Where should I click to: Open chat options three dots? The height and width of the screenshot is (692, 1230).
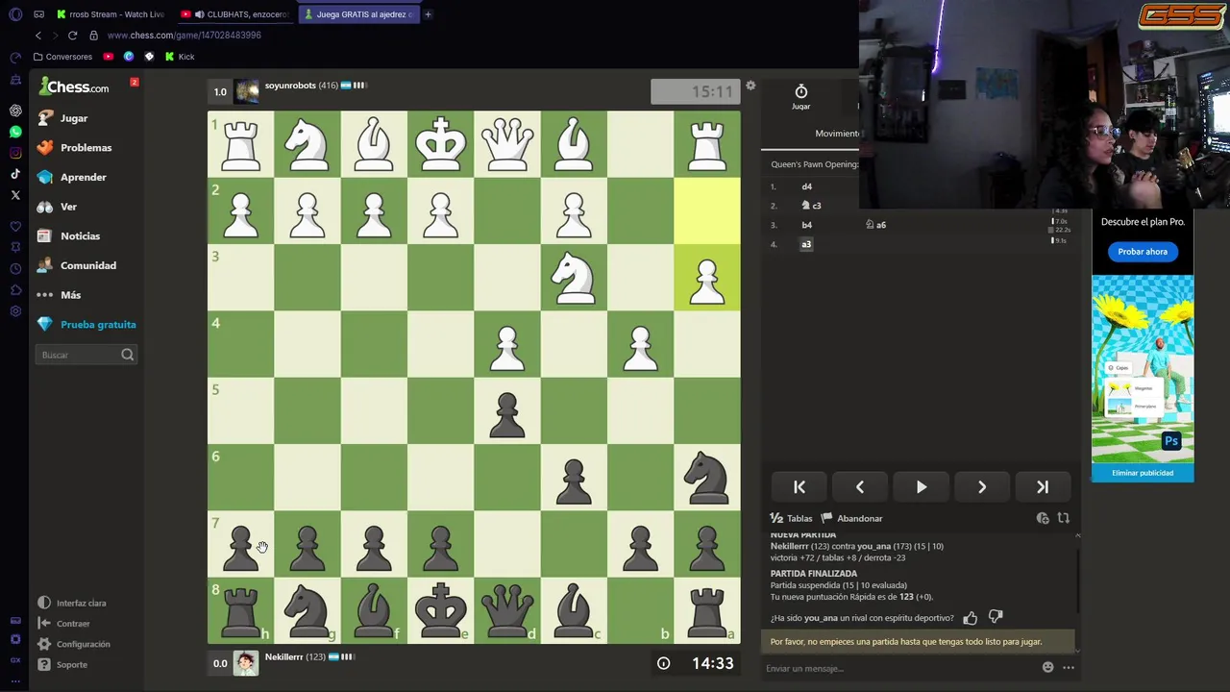pos(1068,667)
